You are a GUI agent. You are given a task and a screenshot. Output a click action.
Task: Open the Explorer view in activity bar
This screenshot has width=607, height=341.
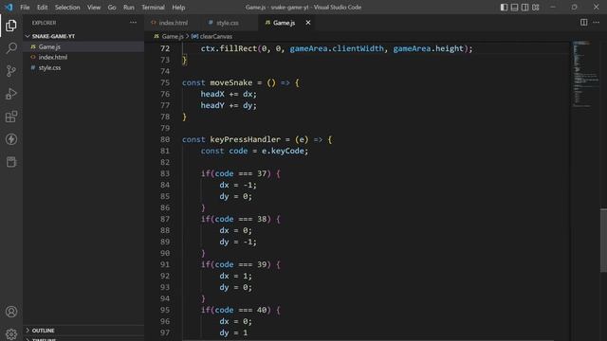[11, 26]
